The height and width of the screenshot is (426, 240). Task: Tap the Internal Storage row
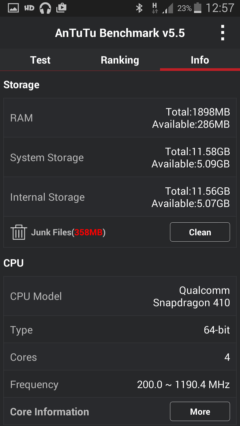point(120,197)
